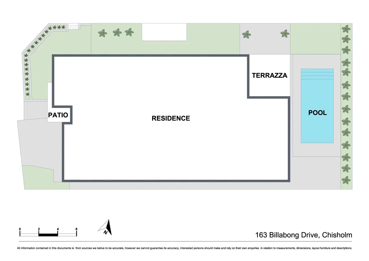Screen dimensions: 369x261
Task: Click the topmost plant in the right hedge row
Action: point(346,29)
